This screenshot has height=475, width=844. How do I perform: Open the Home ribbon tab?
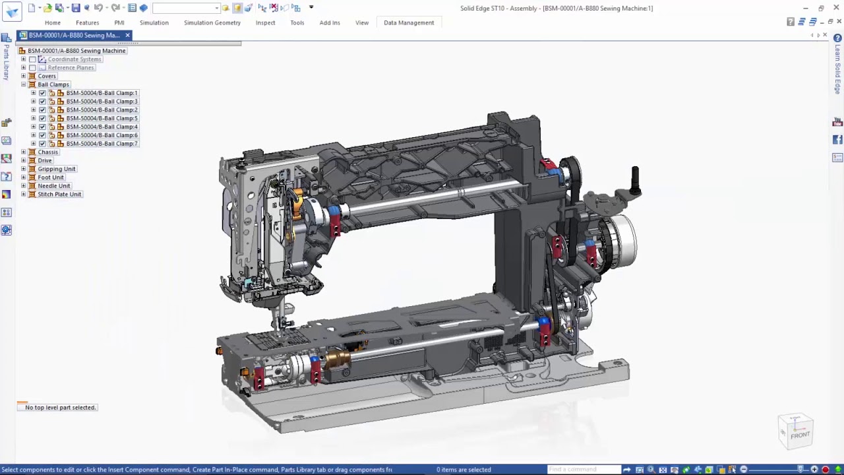[53, 22]
